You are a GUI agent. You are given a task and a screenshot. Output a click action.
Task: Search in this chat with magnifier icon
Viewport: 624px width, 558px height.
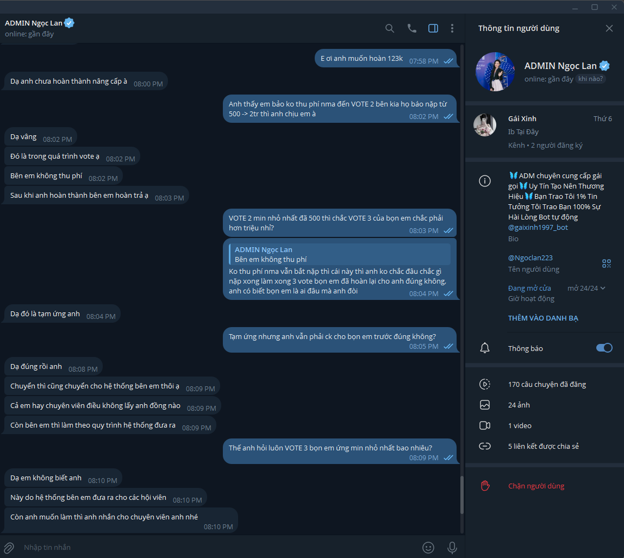tap(390, 28)
